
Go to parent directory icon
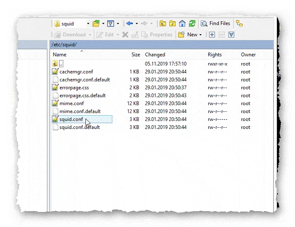(x=163, y=24)
